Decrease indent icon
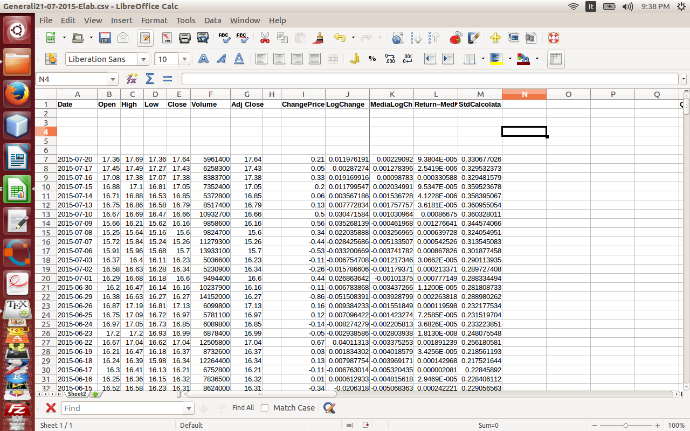Screen dimensions: 690x431 pyautogui.click(x=430, y=59)
